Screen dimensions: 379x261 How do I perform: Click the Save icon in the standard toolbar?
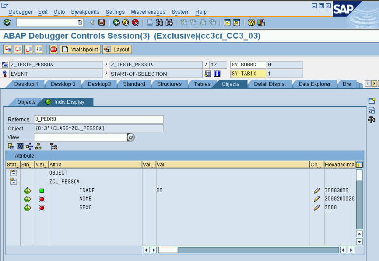(101, 22)
